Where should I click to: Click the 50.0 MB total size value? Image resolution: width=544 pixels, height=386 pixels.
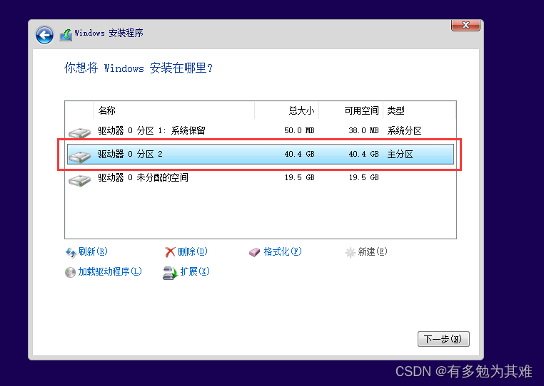pyautogui.click(x=299, y=130)
